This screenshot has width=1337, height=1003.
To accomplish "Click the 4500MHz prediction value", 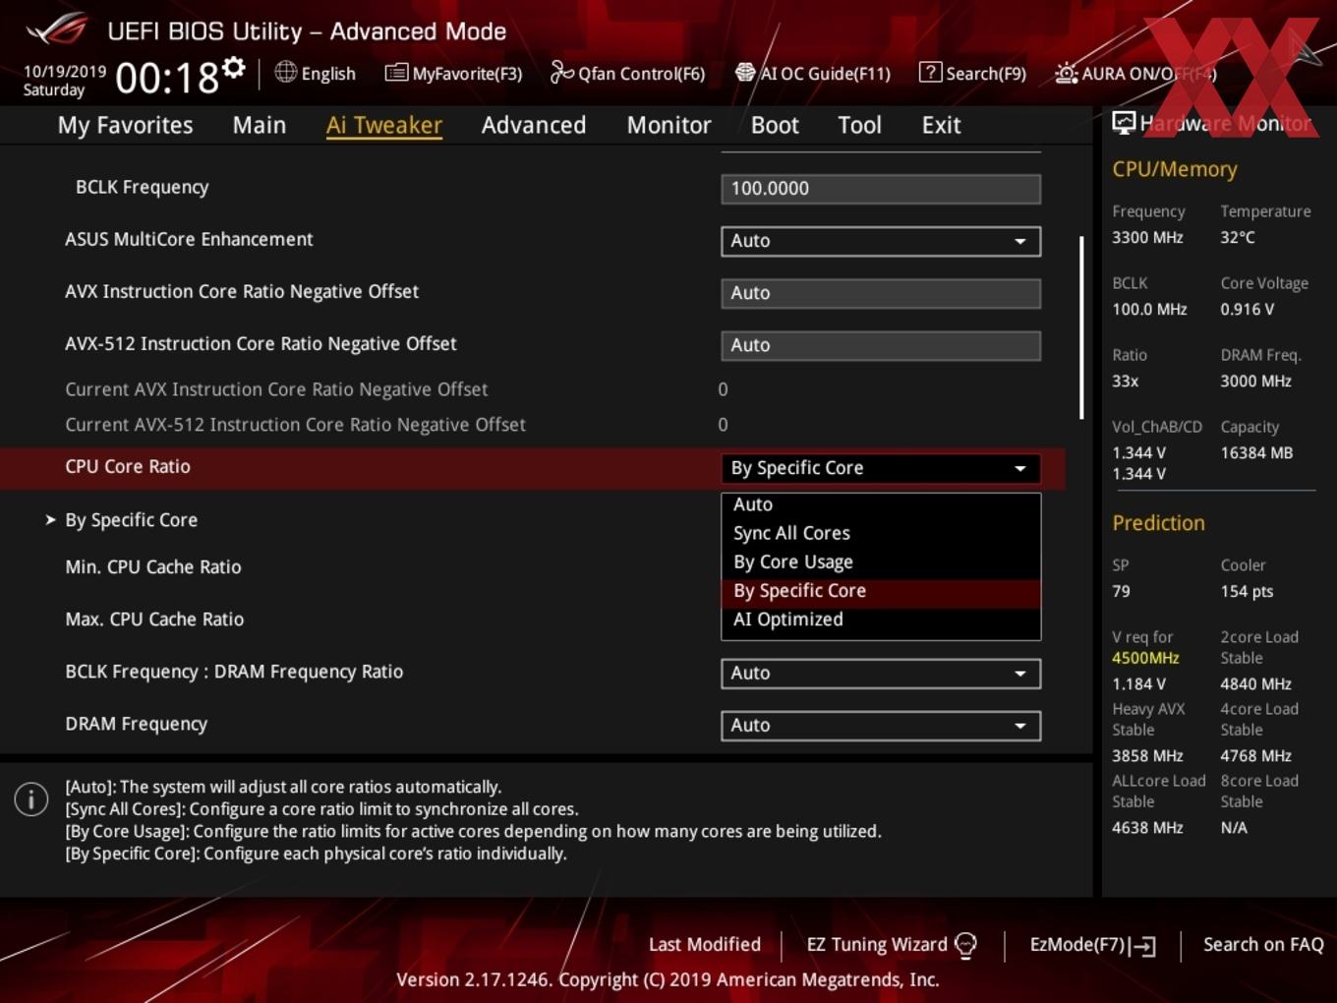I will (x=1145, y=658).
